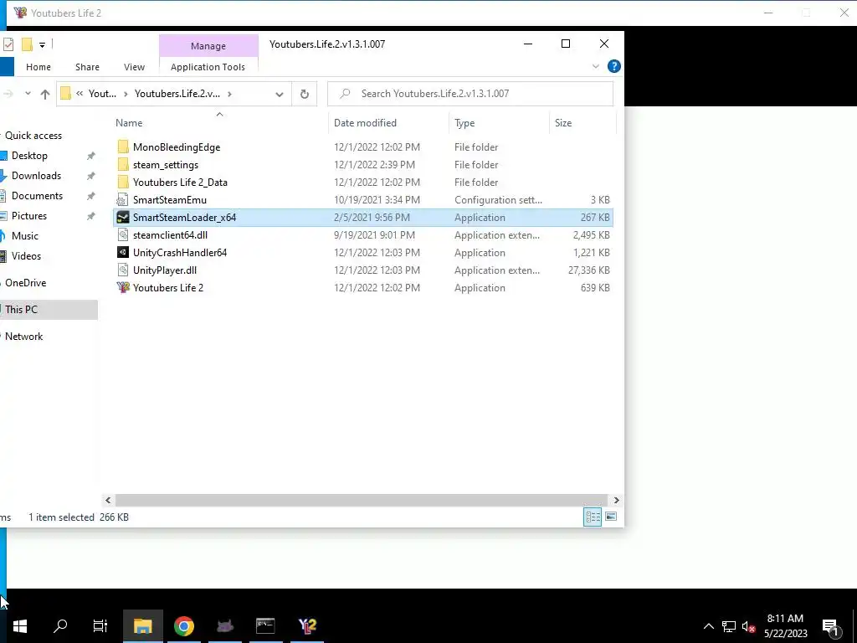Open the Application Tools tab

click(208, 67)
